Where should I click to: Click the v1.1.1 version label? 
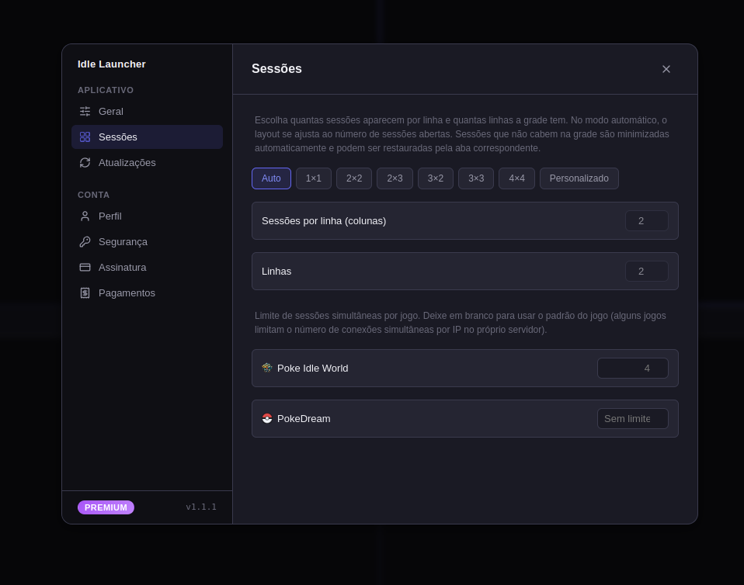[201, 507]
